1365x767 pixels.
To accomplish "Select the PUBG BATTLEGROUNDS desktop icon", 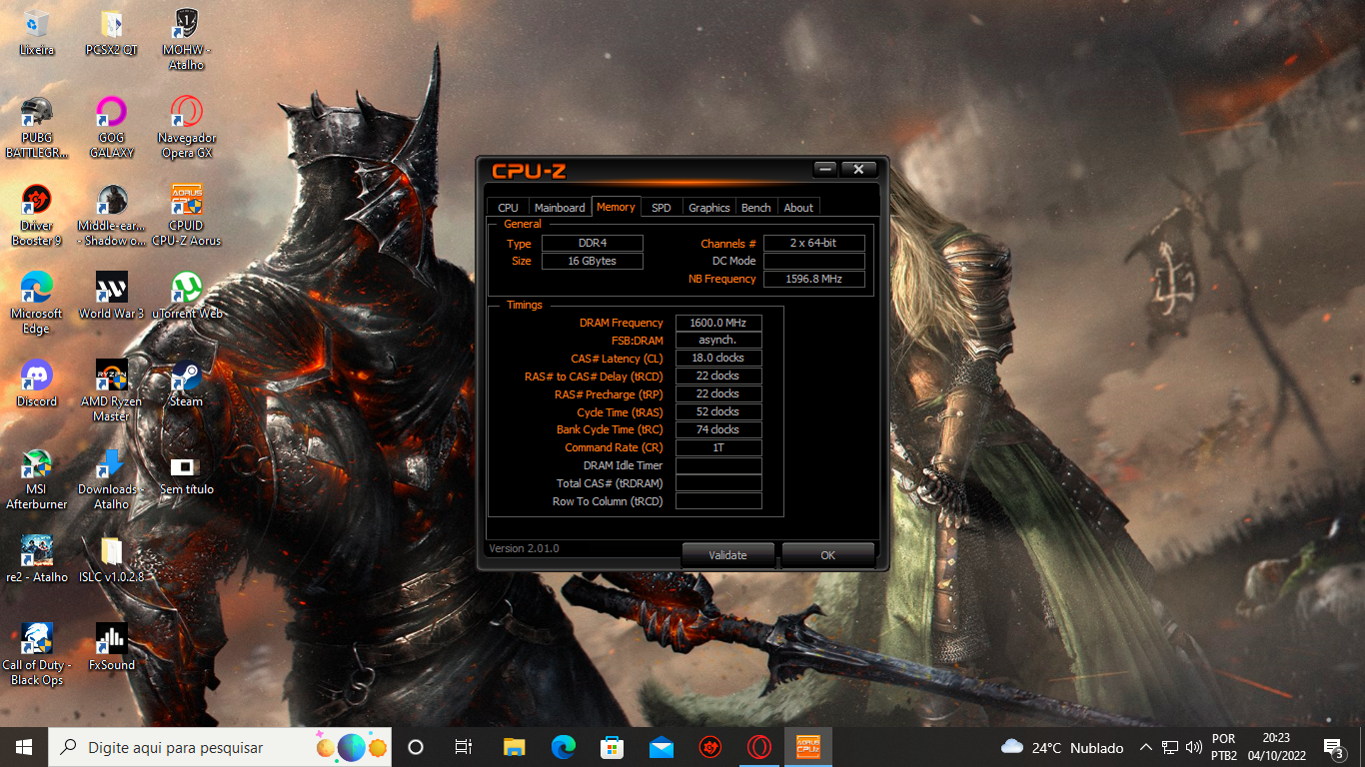I will 37,129.
